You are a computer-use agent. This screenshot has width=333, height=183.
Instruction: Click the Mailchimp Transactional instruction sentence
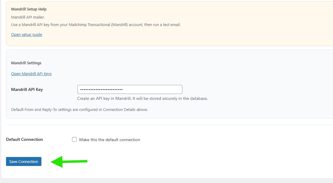(96, 25)
